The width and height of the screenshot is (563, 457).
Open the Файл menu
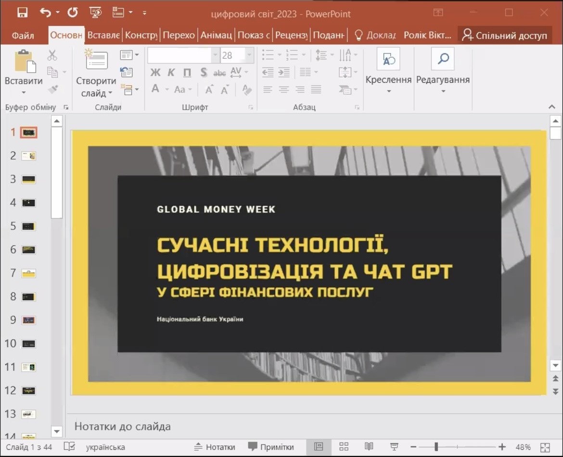(x=23, y=36)
